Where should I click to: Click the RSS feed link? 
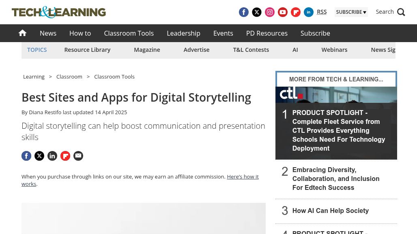click(322, 12)
